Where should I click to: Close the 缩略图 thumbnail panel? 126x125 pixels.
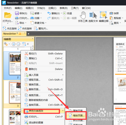pyautogui.click(x=33, y=38)
